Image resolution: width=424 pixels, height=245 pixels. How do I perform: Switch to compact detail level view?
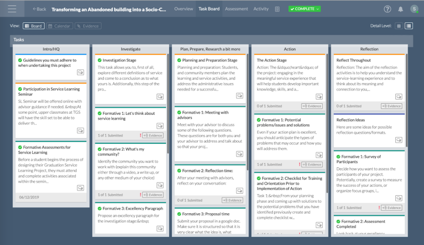(x=399, y=26)
